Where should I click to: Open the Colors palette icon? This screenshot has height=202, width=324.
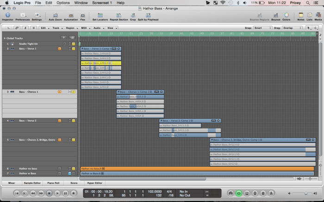coord(287,15)
